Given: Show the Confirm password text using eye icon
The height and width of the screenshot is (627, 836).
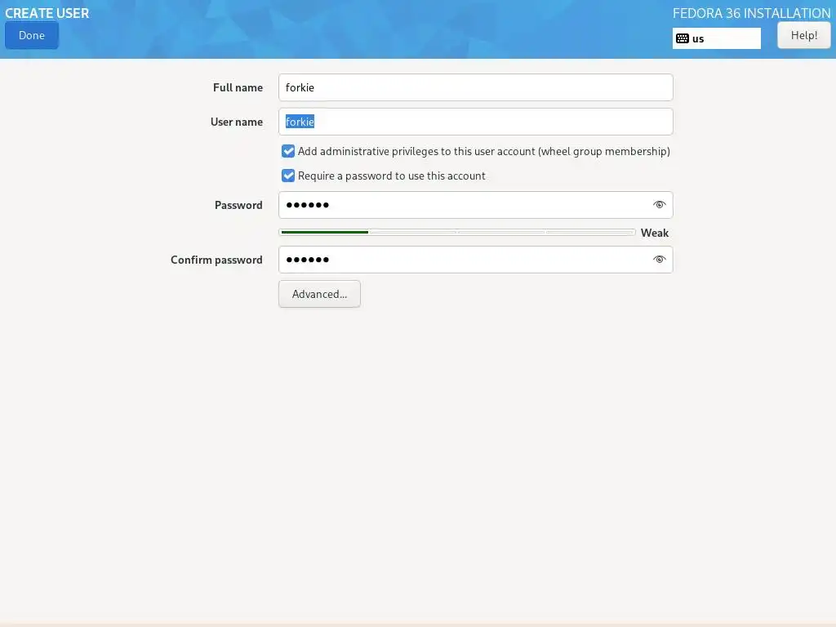Looking at the screenshot, I should click(x=659, y=260).
